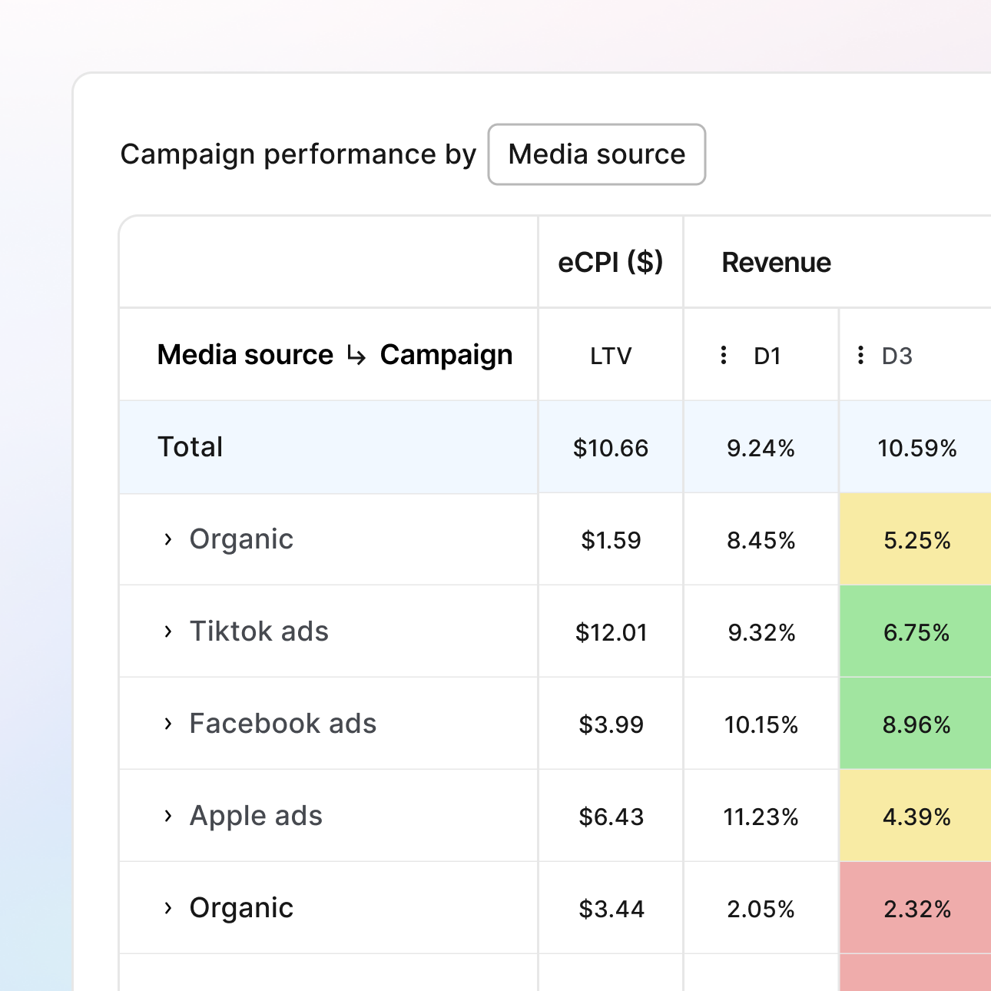Open the D3 column kebab menu
991x991 pixels.
coord(860,355)
